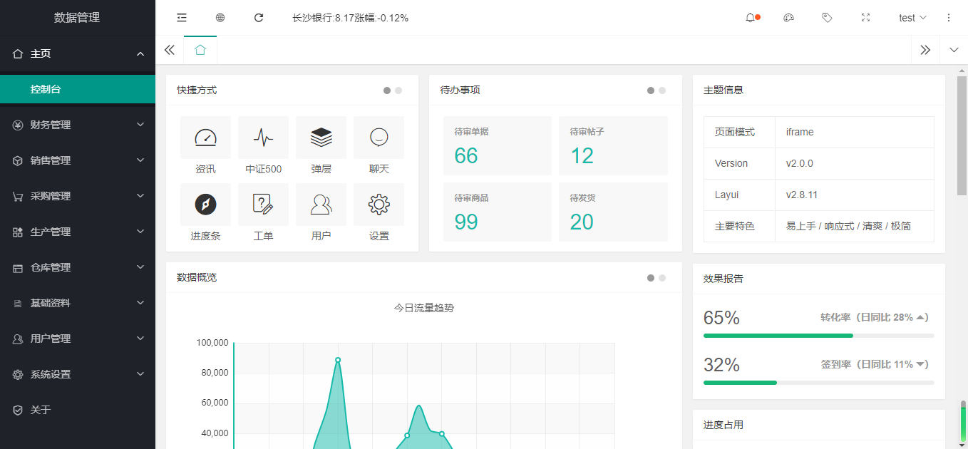Enter fullscreen mode using the expand icon

pyautogui.click(x=865, y=18)
